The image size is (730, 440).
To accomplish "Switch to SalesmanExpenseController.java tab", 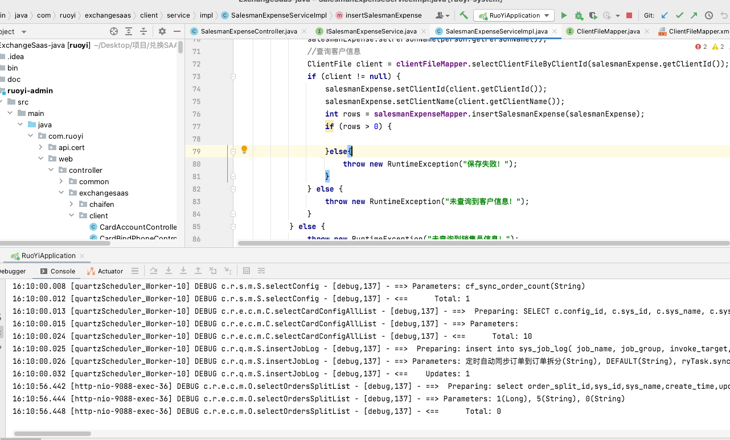I will 248,31.
